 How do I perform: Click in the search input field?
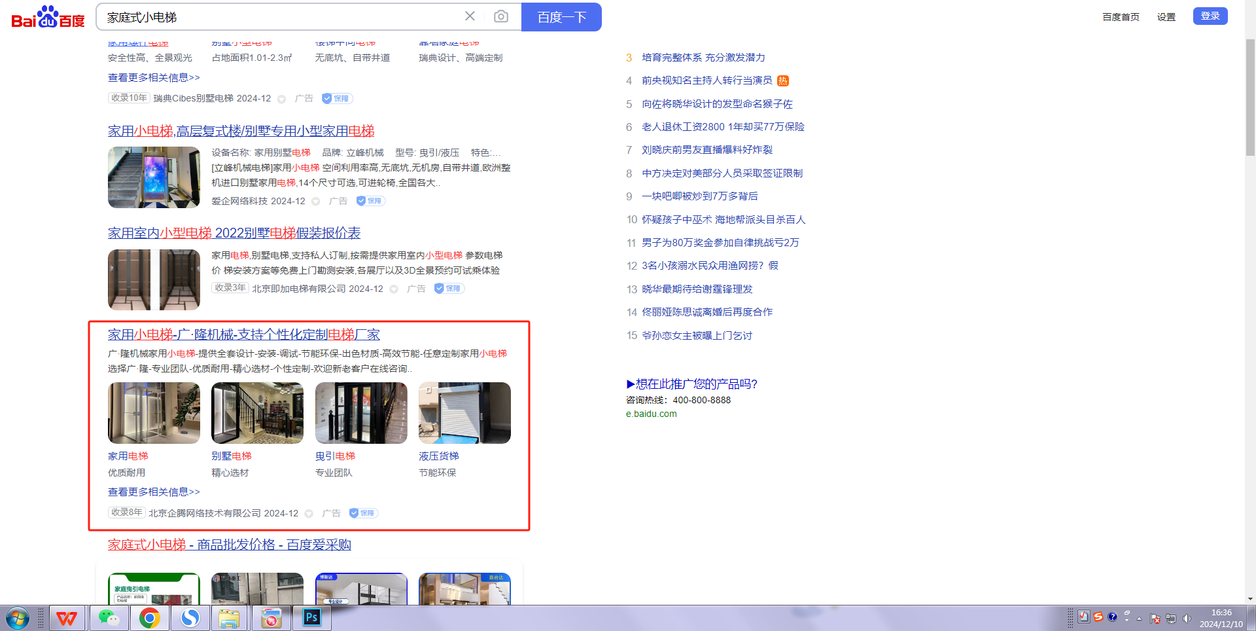coord(281,17)
